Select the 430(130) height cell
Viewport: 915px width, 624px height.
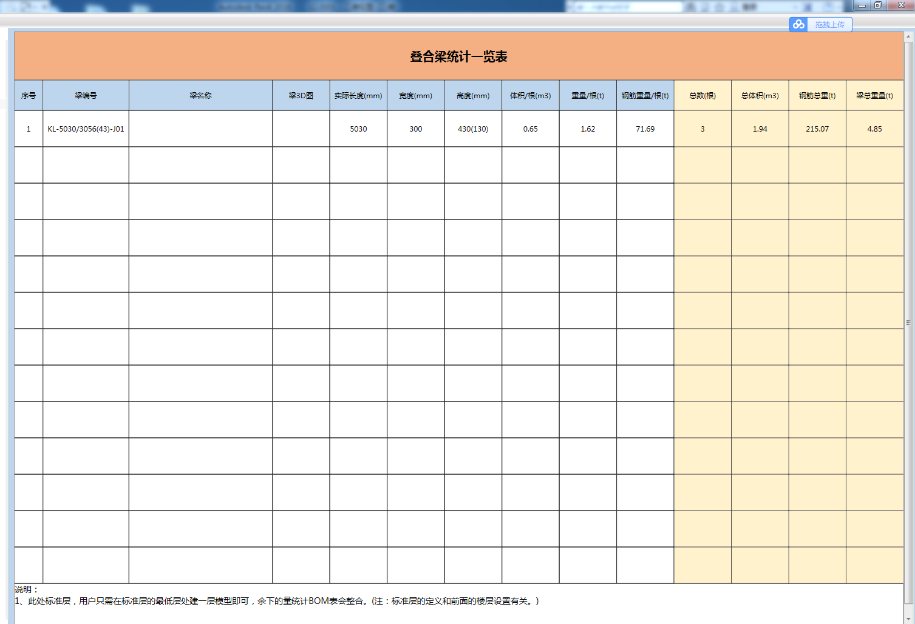click(473, 129)
